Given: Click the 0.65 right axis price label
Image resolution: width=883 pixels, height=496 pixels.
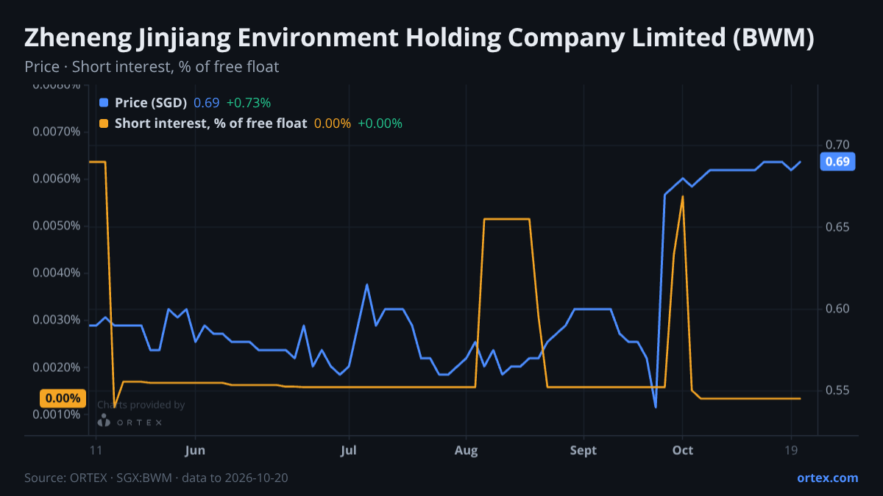Looking at the screenshot, I should point(837,227).
